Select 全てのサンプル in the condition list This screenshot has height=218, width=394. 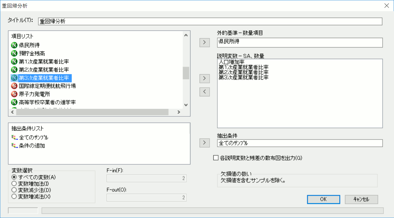(34, 137)
